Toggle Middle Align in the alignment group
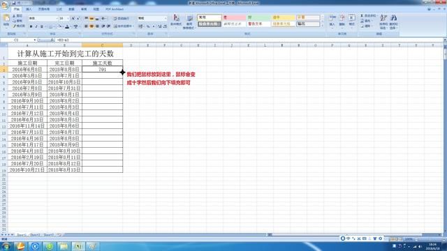Screen dimensions: 447x251 point(91,19)
